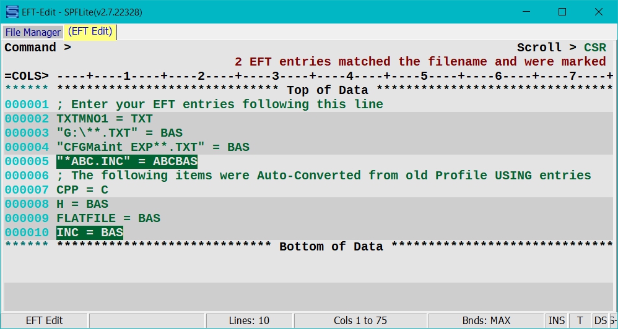Click the DS status bar indicator
The width and height of the screenshot is (618, 329).
click(601, 321)
